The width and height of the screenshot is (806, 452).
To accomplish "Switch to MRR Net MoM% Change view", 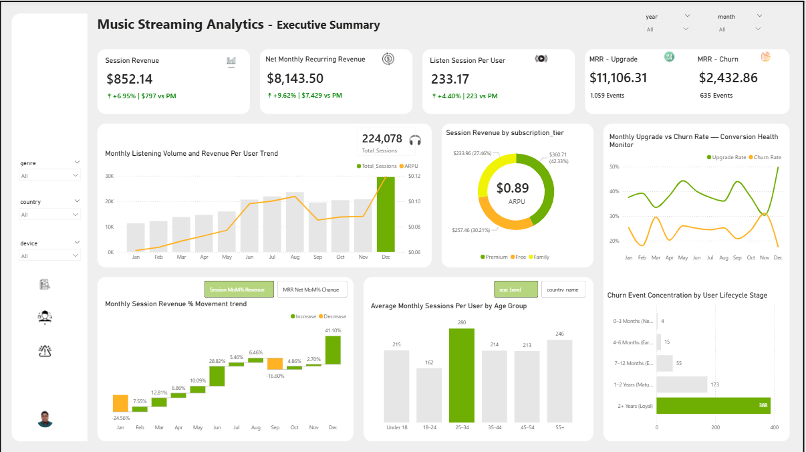I will point(312,290).
